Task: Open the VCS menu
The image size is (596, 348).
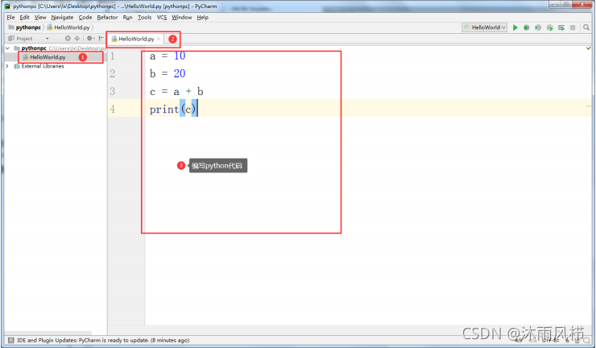Action: coord(162,17)
